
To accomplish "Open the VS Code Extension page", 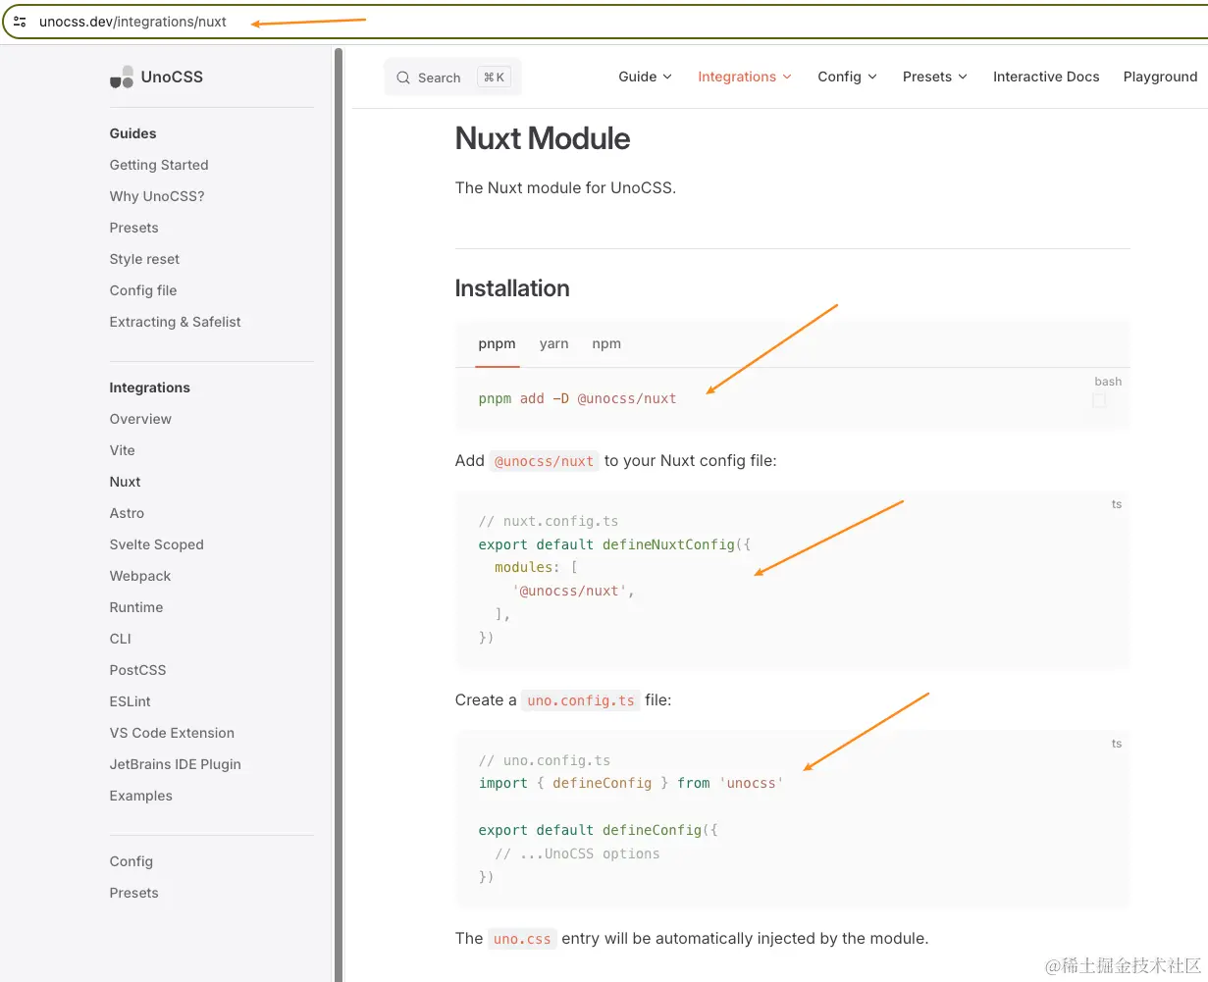I will tap(172, 733).
